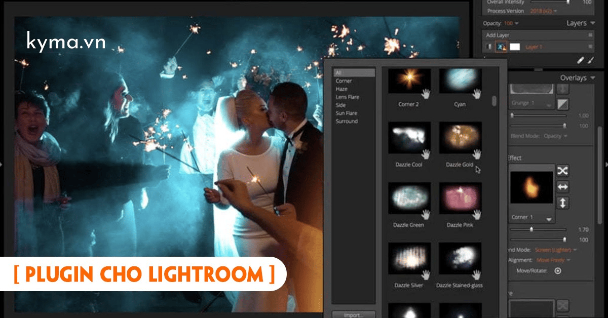This screenshot has height=318, width=608.
Task: Flip the effect horizontally with the arrow icon
Action: tap(562, 187)
